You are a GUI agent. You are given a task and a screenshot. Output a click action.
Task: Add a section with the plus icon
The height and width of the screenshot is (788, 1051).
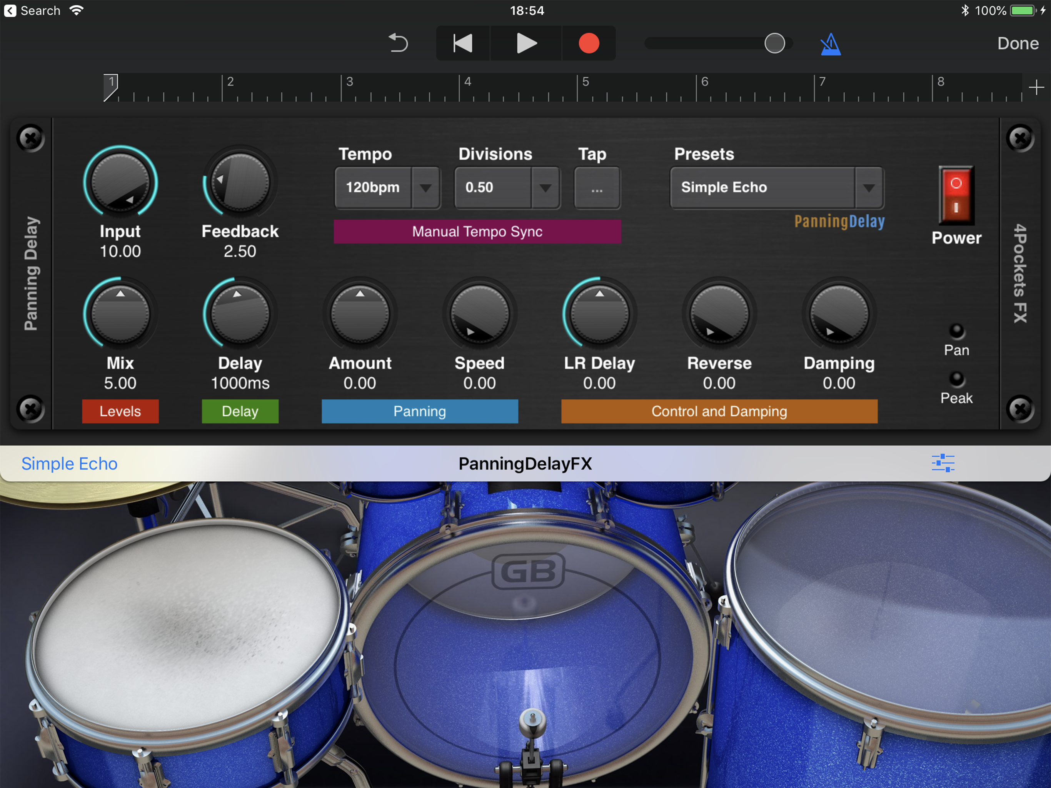1036,87
